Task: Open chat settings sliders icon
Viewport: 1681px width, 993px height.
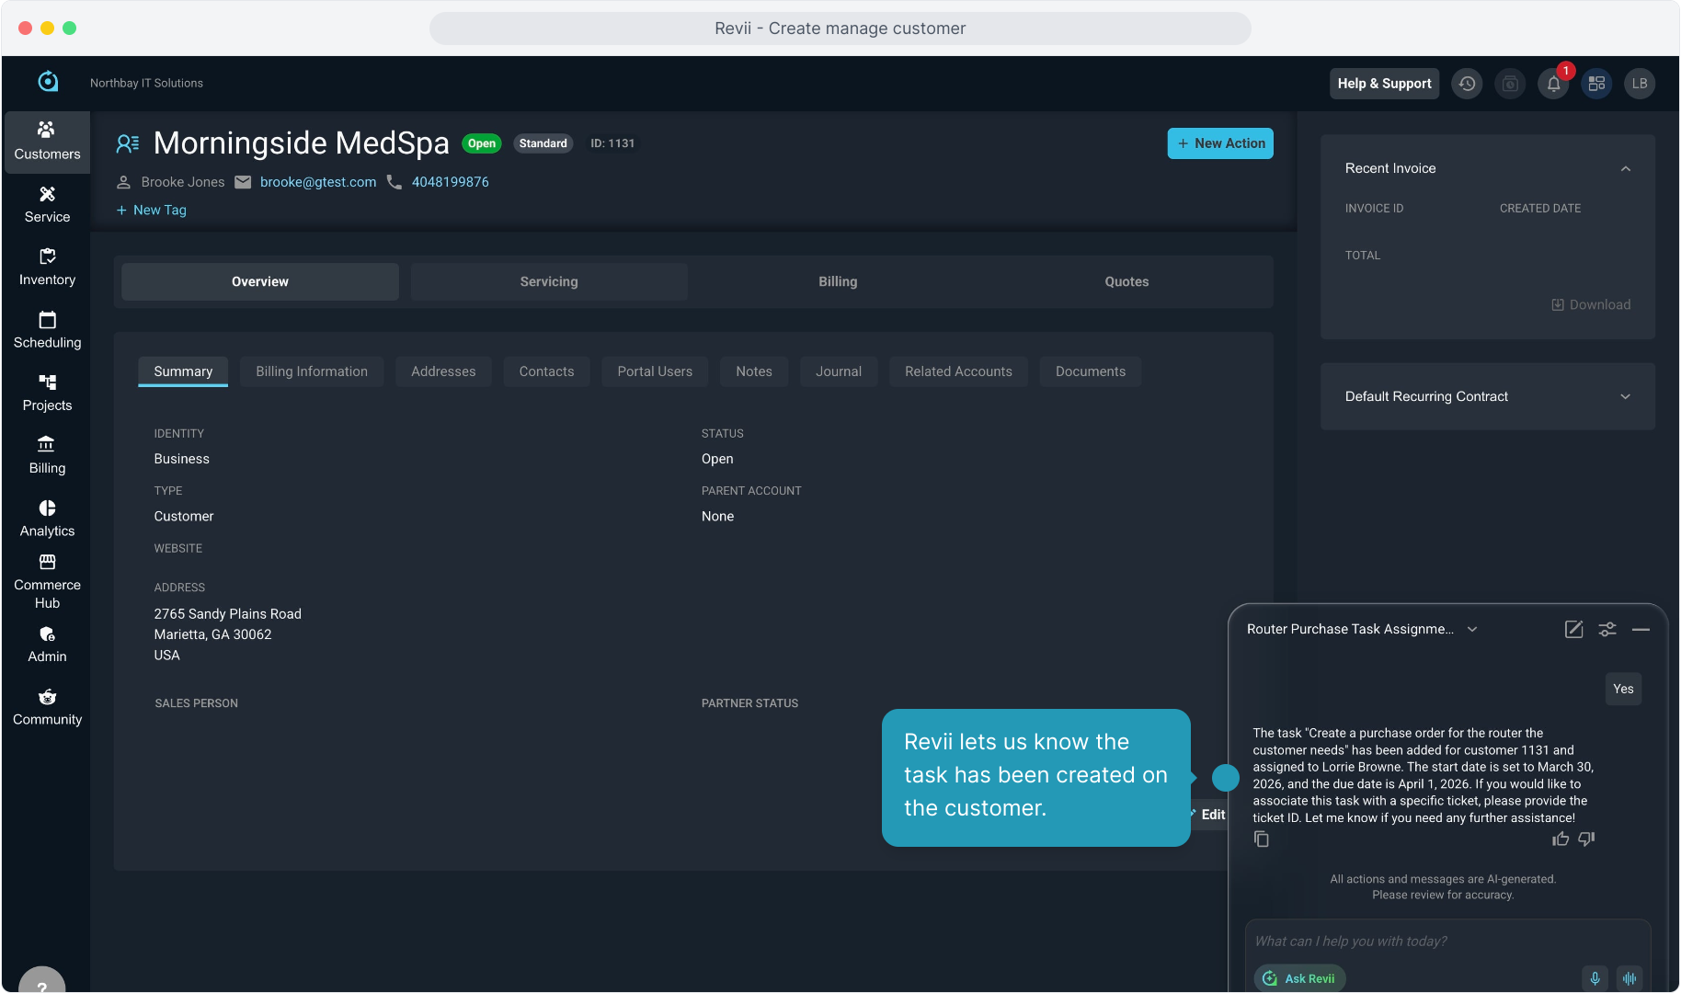Action: tap(1607, 630)
